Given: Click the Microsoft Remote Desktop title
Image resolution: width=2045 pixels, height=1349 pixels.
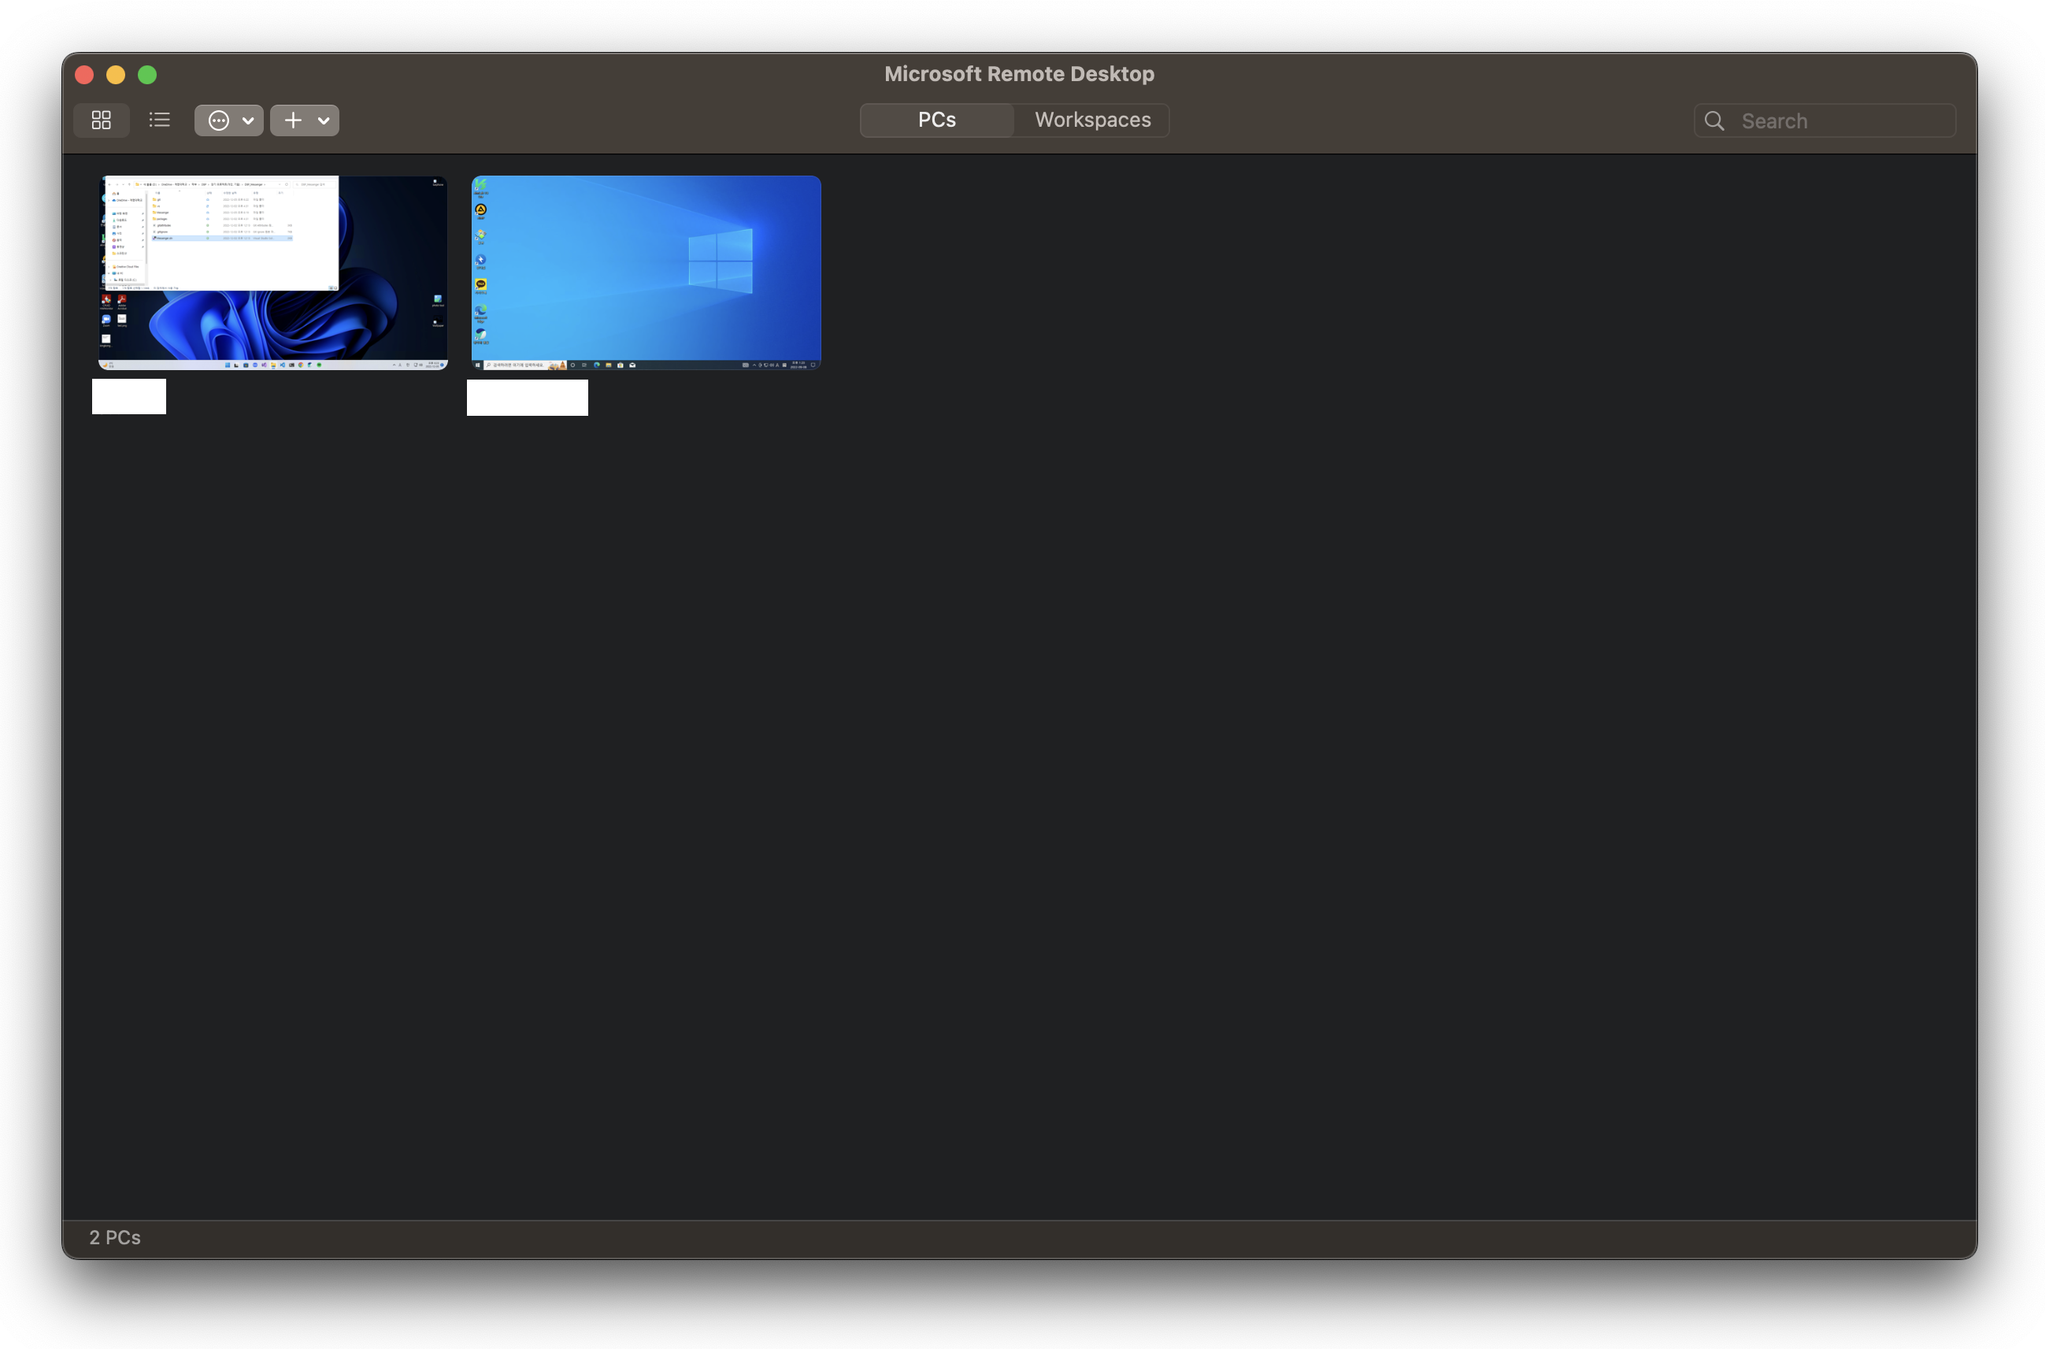Looking at the screenshot, I should point(1019,74).
